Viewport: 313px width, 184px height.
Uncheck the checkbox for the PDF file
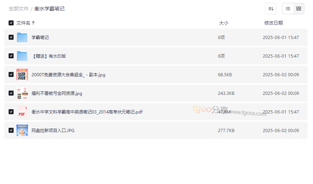tap(11, 112)
